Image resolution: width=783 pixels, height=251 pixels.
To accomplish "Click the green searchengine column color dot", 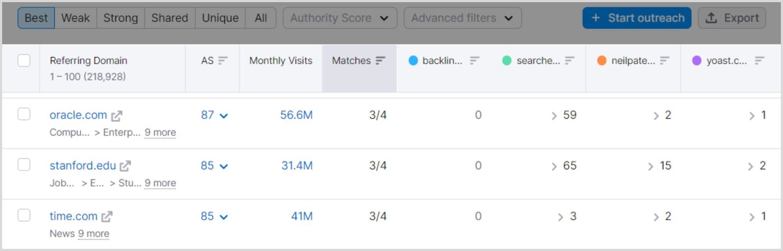I will pyautogui.click(x=507, y=61).
